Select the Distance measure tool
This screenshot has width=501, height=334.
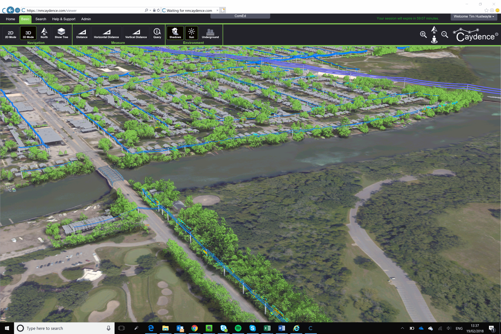coord(82,33)
